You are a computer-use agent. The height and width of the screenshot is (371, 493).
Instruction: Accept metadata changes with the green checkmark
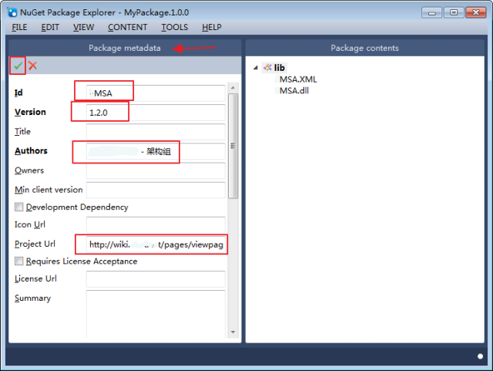[18, 66]
